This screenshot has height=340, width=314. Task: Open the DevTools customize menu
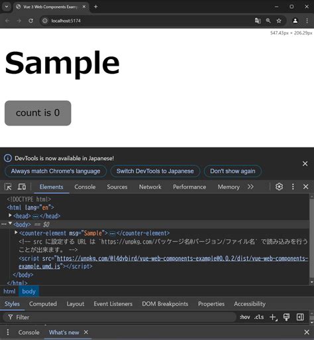point(293,187)
